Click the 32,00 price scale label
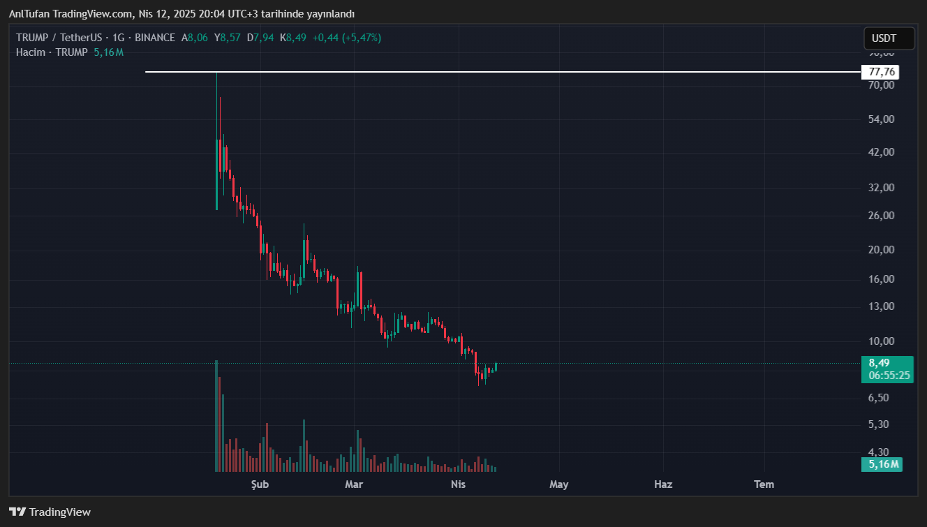This screenshot has height=527, width=927. (x=881, y=188)
